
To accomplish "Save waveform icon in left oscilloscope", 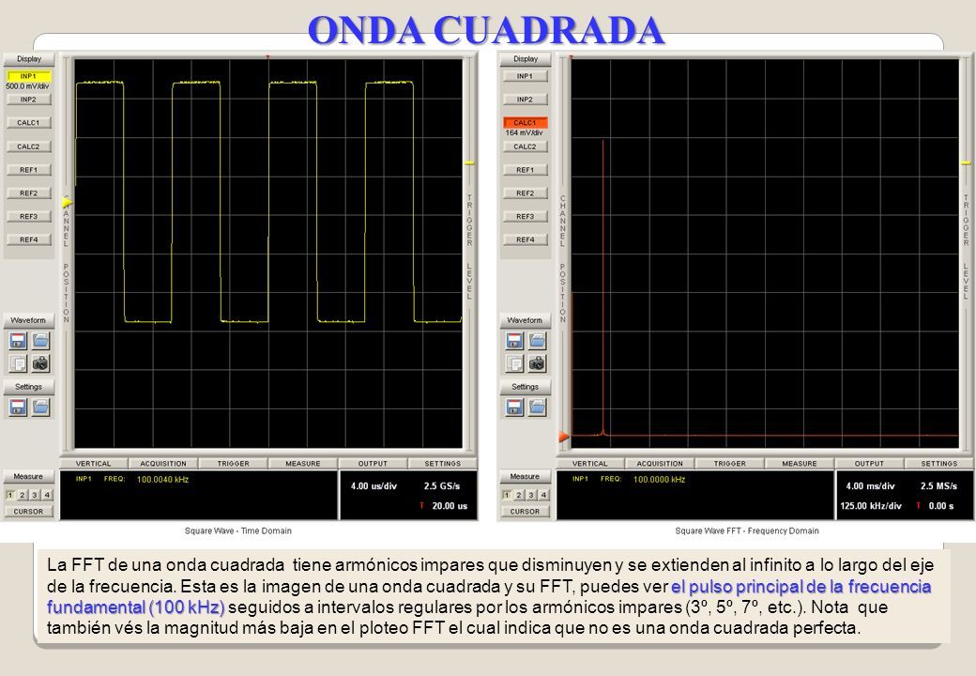I will coord(18,341).
